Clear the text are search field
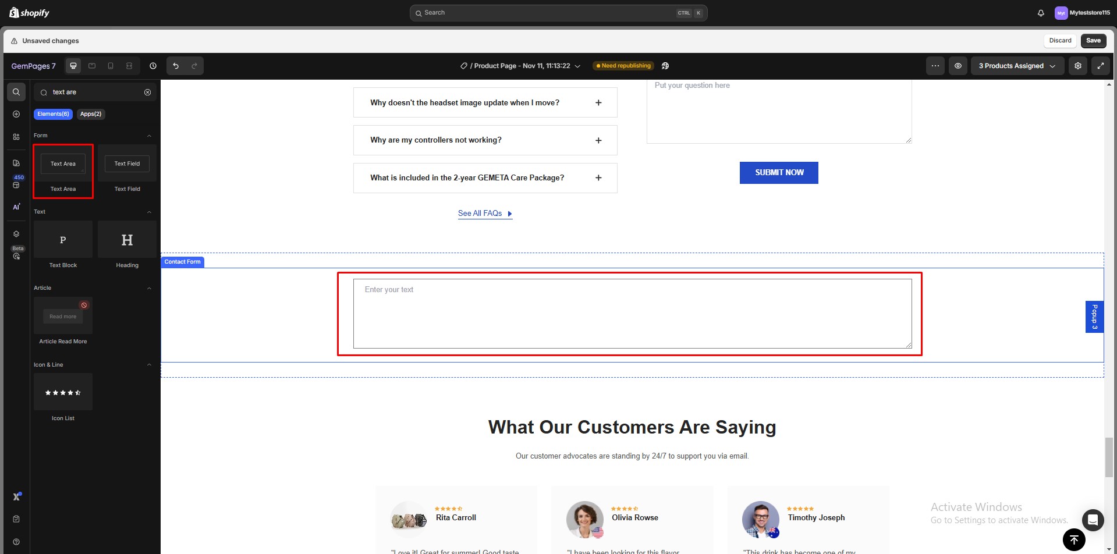The width and height of the screenshot is (1117, 554). [x=148, y=92]
